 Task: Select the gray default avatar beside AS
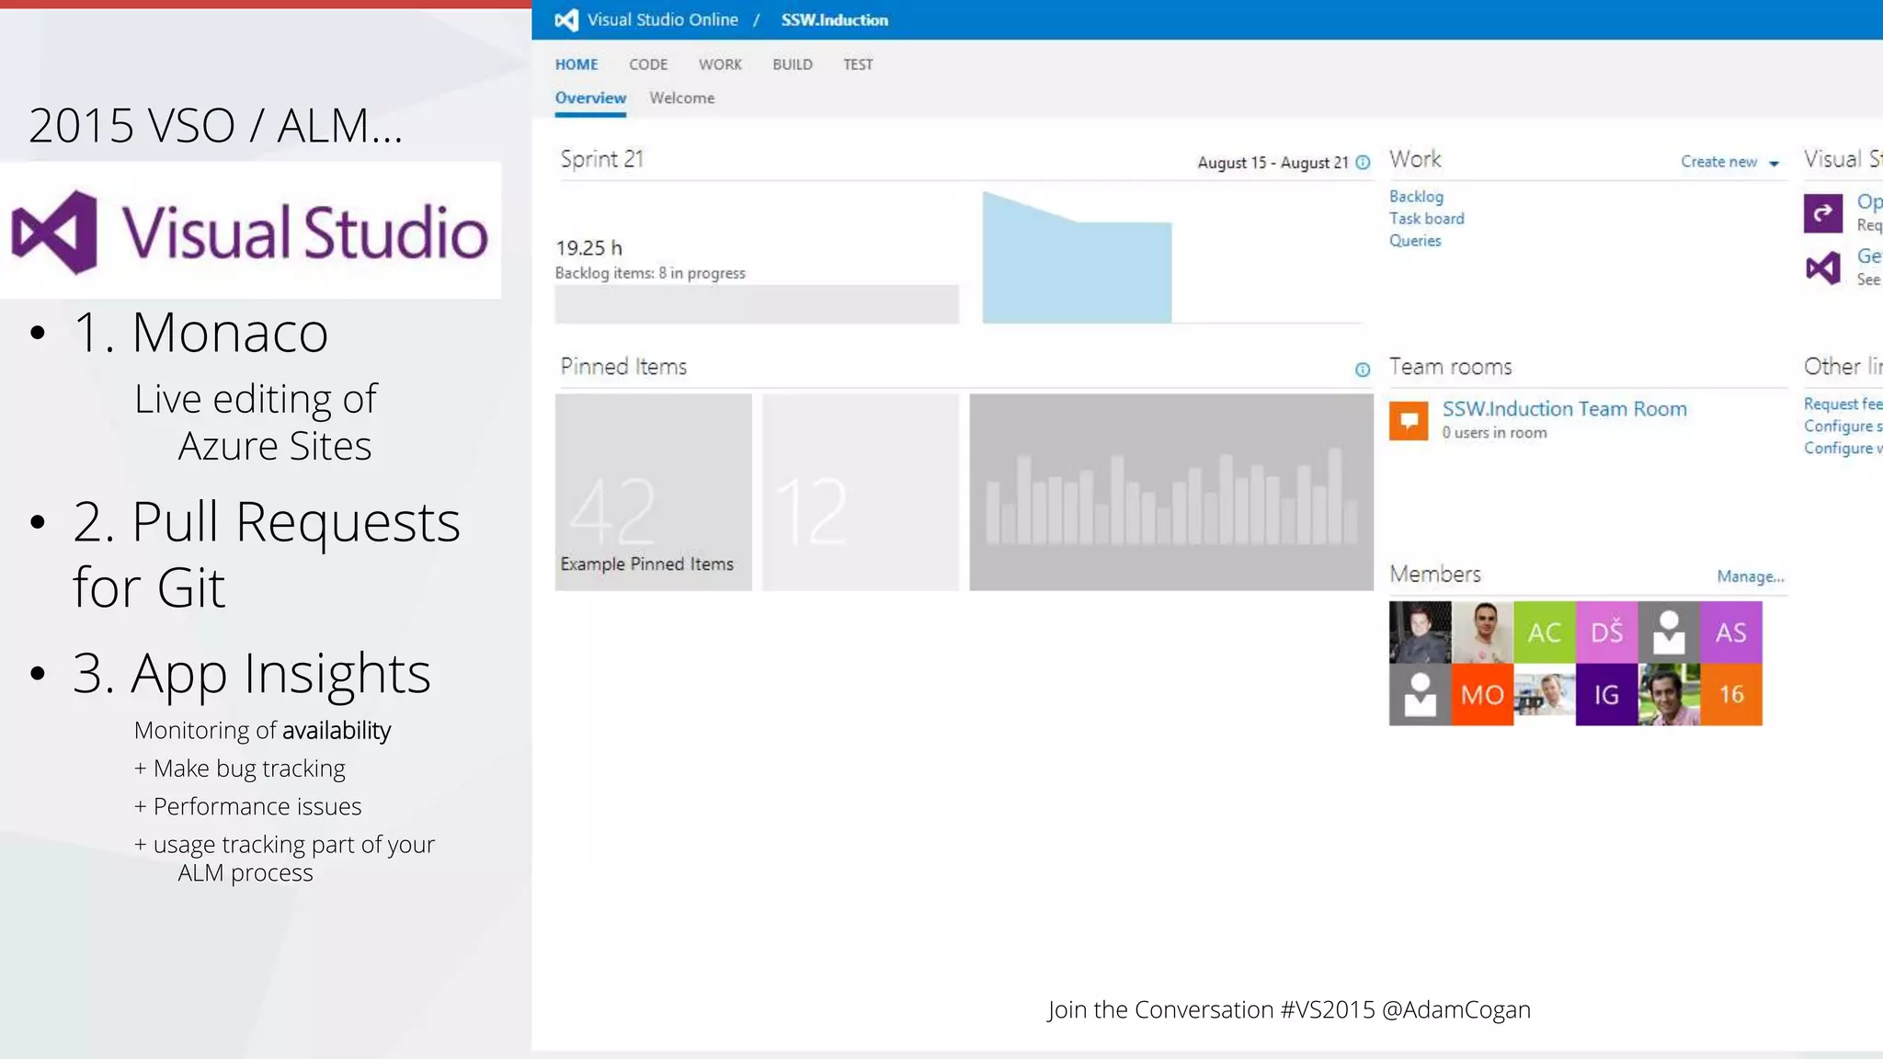1670,632
